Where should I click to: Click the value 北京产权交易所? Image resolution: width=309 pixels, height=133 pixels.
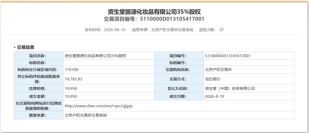(219, 69)
